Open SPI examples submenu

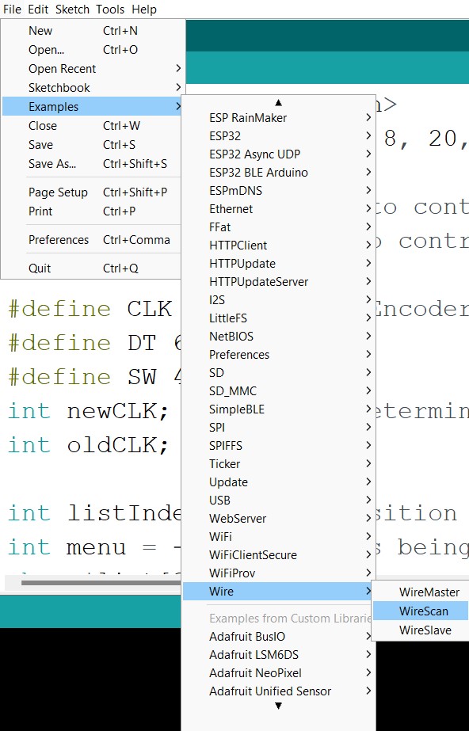point(278,428)
